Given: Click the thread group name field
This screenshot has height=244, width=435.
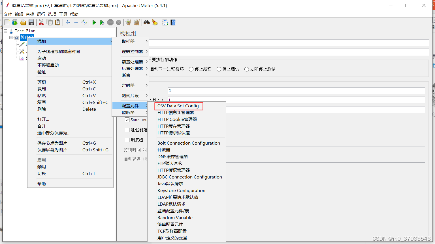Looking at the screenshot, I should tap(289, 43).
